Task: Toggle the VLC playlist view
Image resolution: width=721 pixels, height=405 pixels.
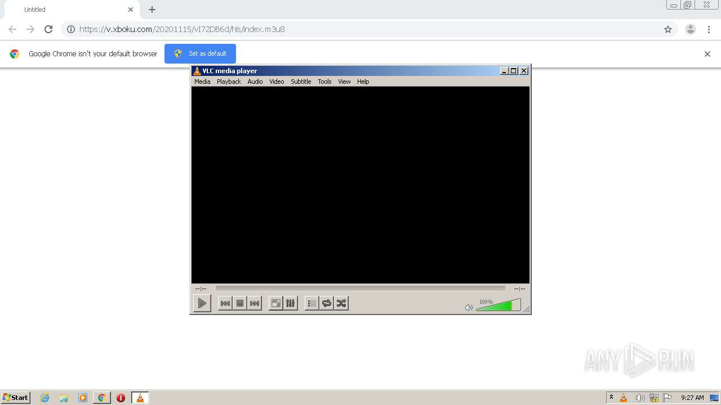Action: 311,303
